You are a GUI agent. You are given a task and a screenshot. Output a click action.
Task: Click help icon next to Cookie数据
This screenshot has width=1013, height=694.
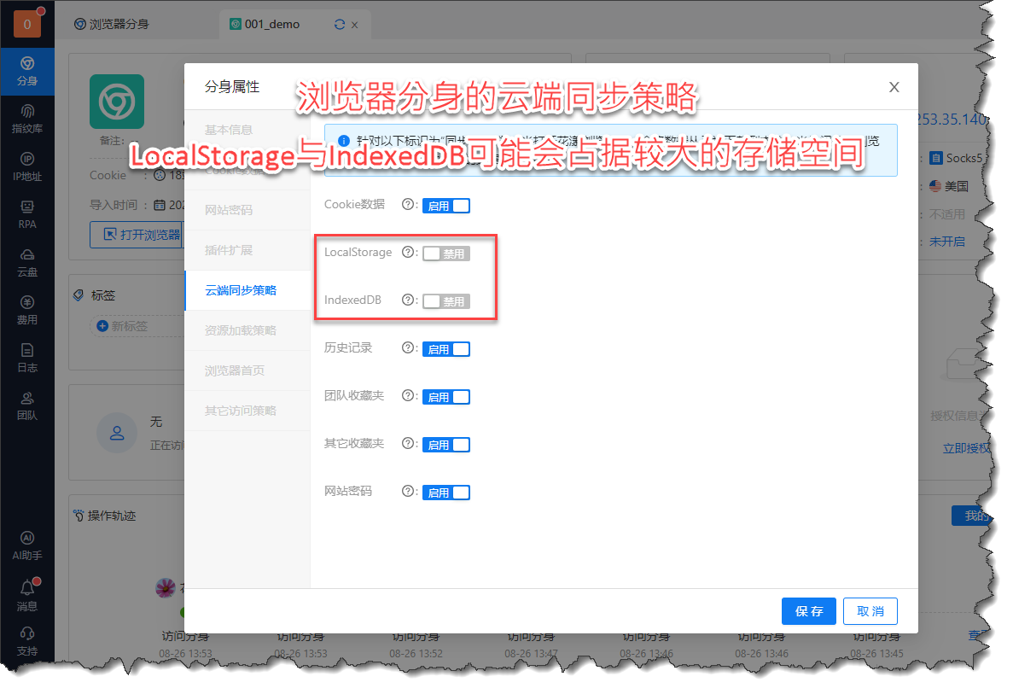point(408,204)
